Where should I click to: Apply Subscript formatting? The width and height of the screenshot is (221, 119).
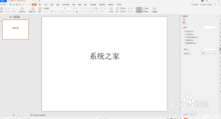coord(70,12)
